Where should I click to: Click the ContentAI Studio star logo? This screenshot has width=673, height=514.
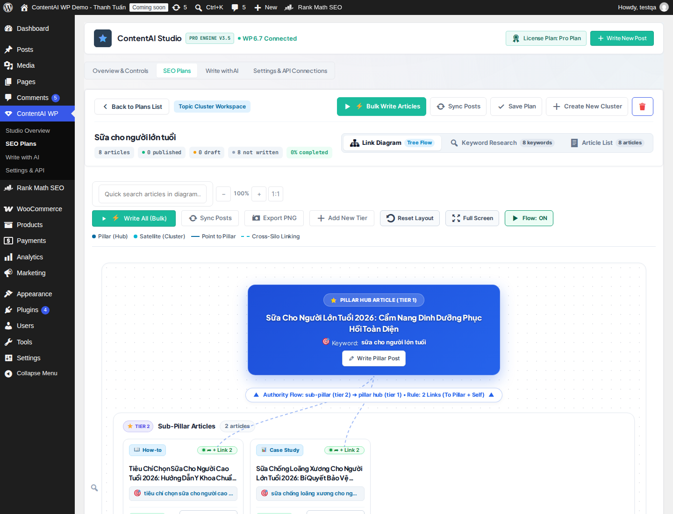103,38
